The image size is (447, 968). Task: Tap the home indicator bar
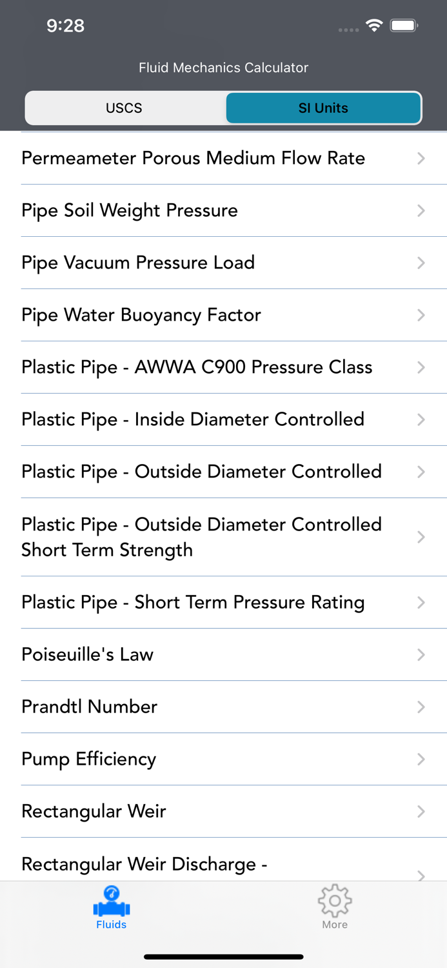223,956
